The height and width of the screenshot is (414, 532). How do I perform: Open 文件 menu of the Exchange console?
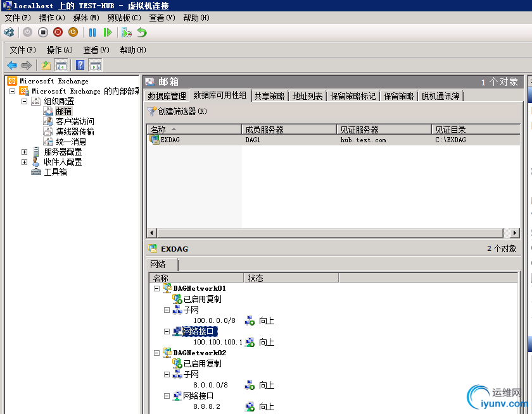23,50
